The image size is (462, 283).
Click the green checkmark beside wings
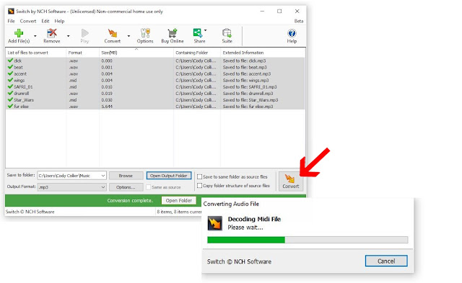[10, 80]
